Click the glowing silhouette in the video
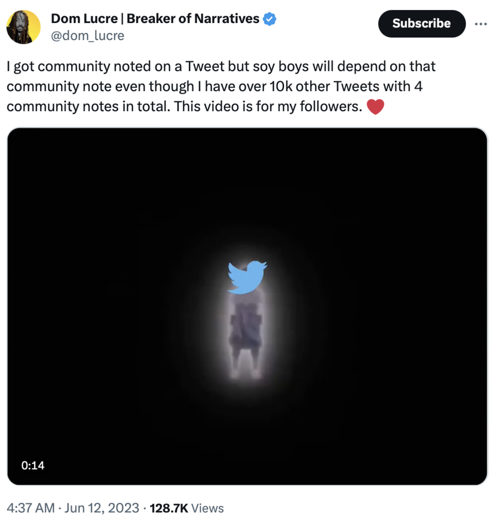This screenshot has width=502, height=524. [x=247, y=336]
